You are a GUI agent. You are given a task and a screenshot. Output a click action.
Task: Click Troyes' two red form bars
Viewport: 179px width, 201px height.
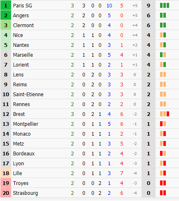coord(163,183)
